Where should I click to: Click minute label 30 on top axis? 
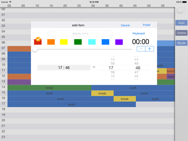[93, 5]
